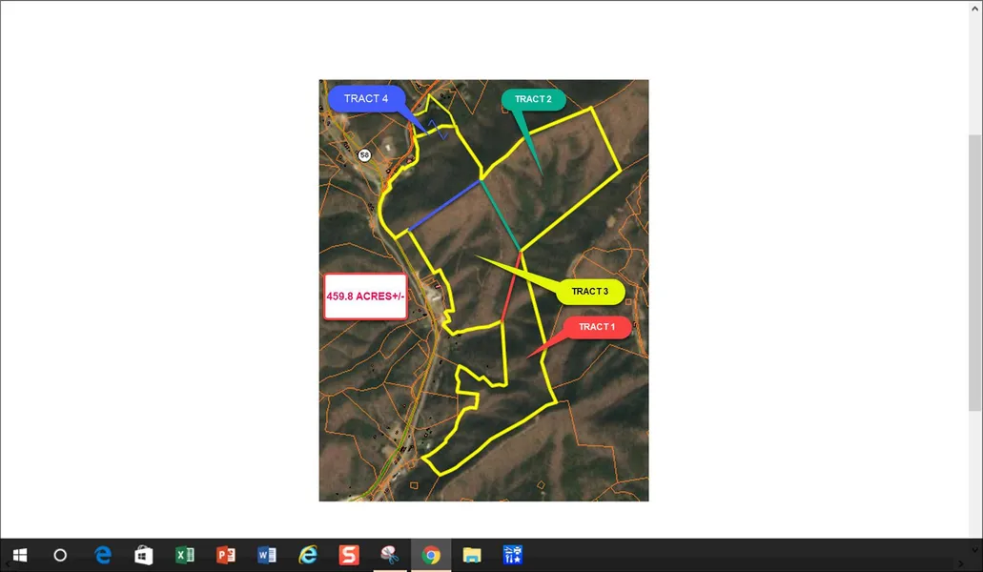Switch to Google Chrome in the taskbar
This screenshot has width=983, height=572.
pos(431,555)
